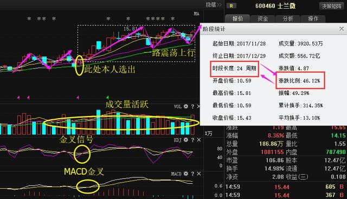Click 成交额 556.72亿 value
Screen dimensions: 347x199
coord(299,56)
